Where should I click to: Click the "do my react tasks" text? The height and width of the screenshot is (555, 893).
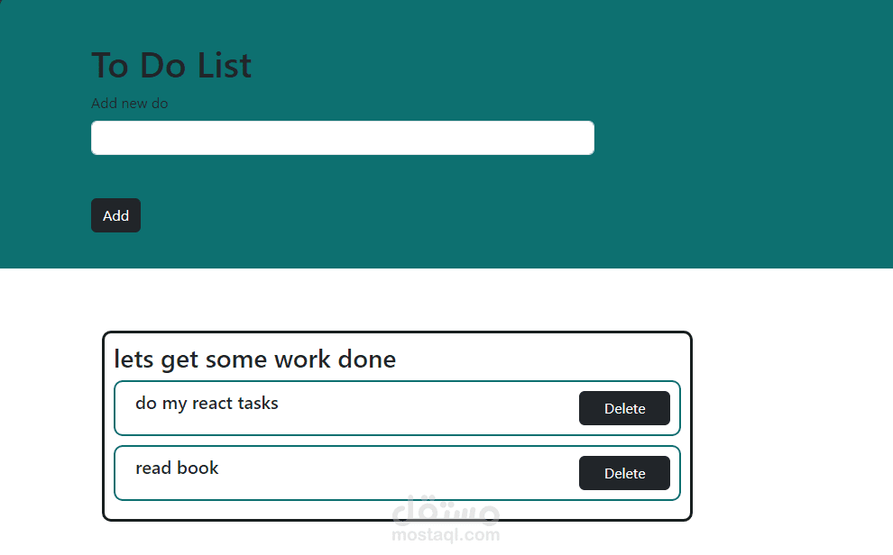coord(207,403)
